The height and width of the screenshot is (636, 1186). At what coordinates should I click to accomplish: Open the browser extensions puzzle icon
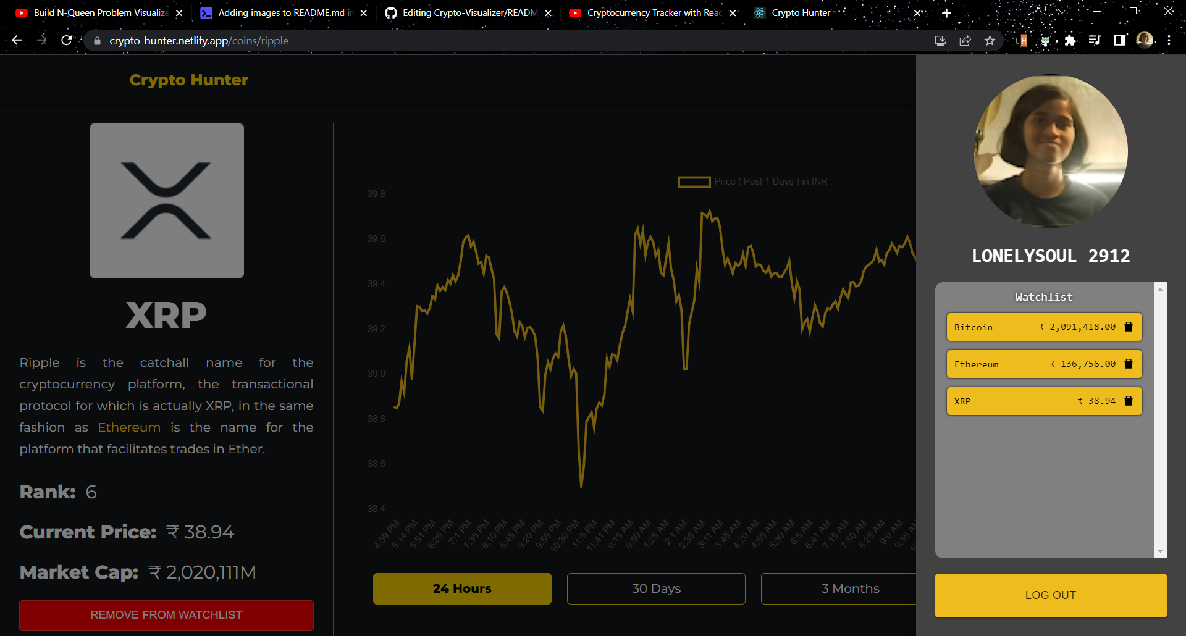click(x=1070, y=40)
